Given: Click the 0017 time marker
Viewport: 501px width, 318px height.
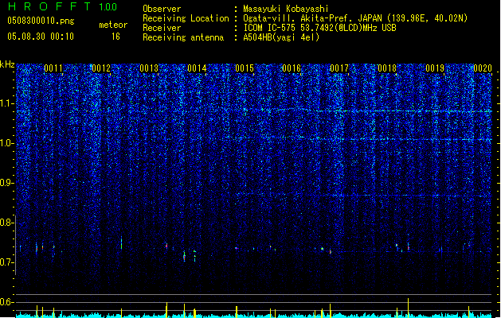Looking at the screenshot, I should point(339,68).
